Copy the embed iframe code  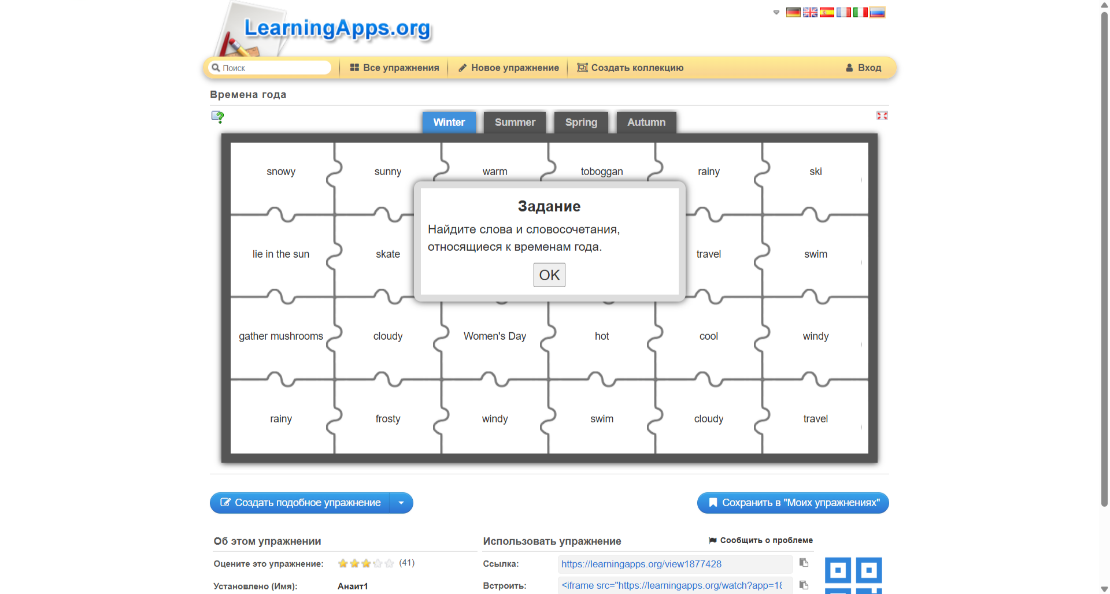click(804, 585)
